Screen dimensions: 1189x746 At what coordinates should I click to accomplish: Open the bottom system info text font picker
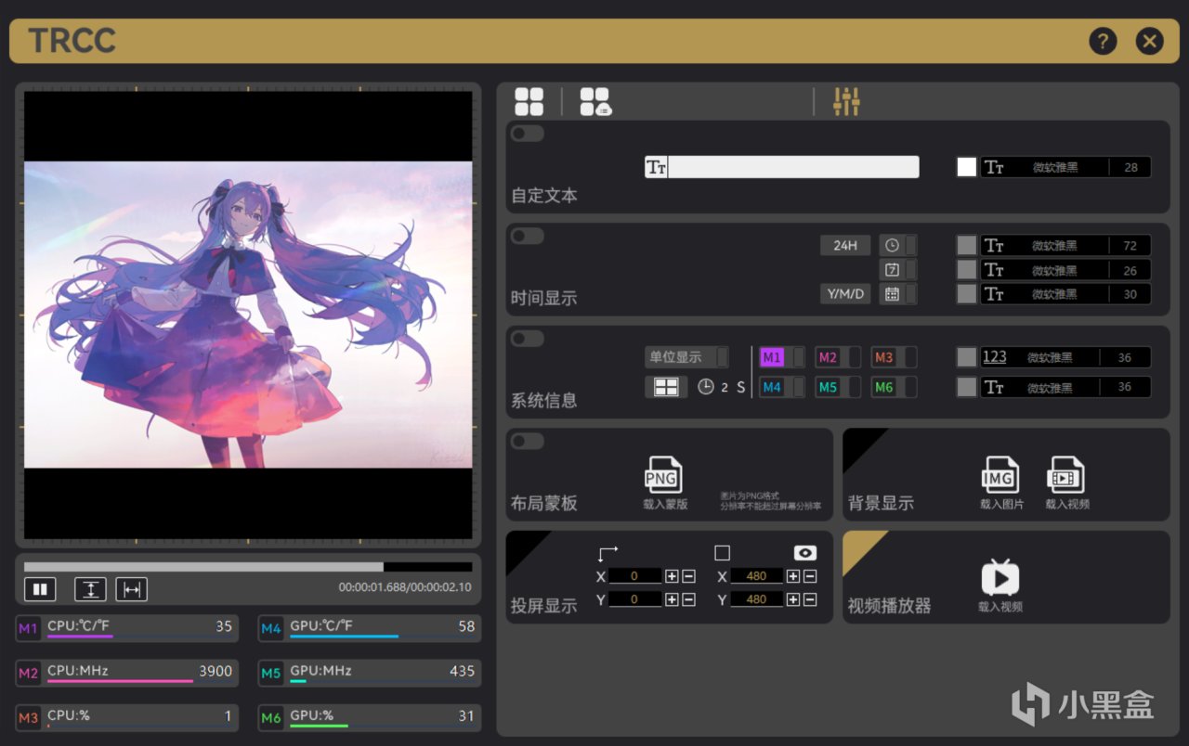tap(1066, 387)
